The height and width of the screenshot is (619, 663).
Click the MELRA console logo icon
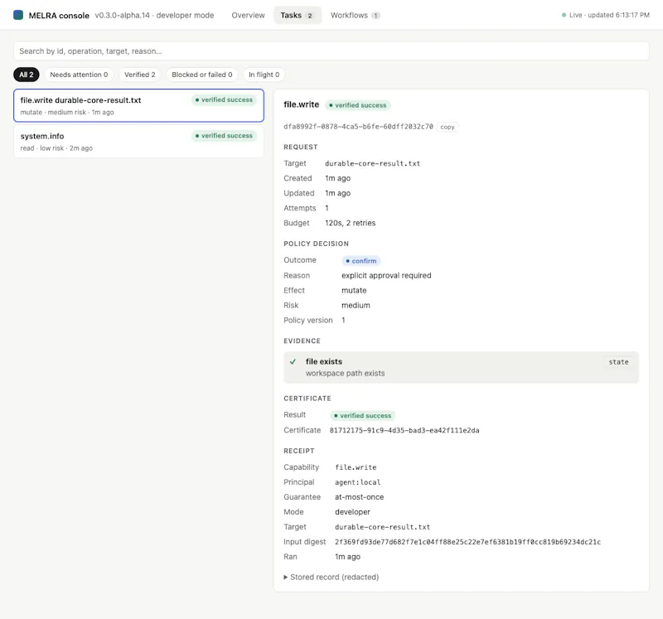click(18, 15)
